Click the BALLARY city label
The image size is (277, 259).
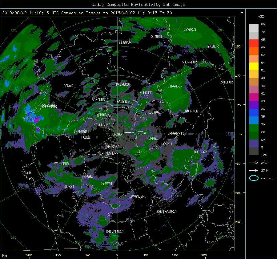[200, 152]
